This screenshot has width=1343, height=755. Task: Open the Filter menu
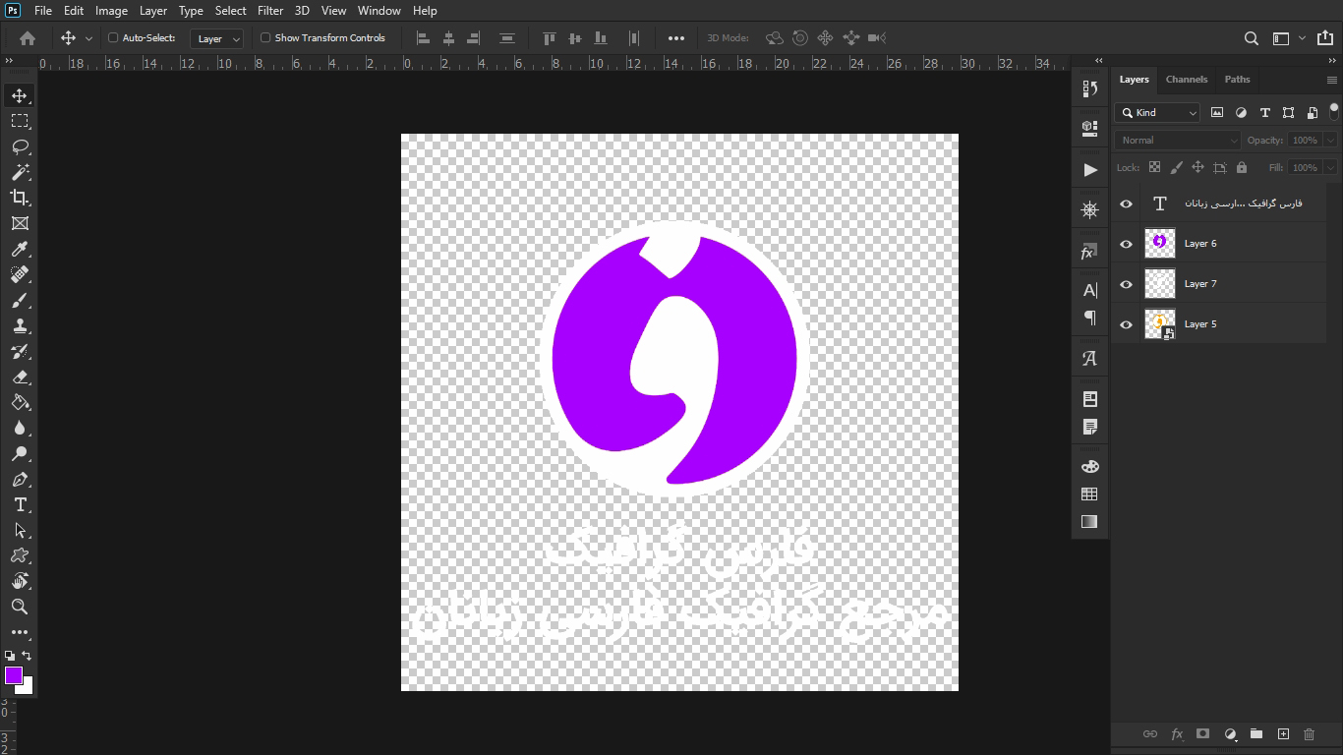click(270, 11)
